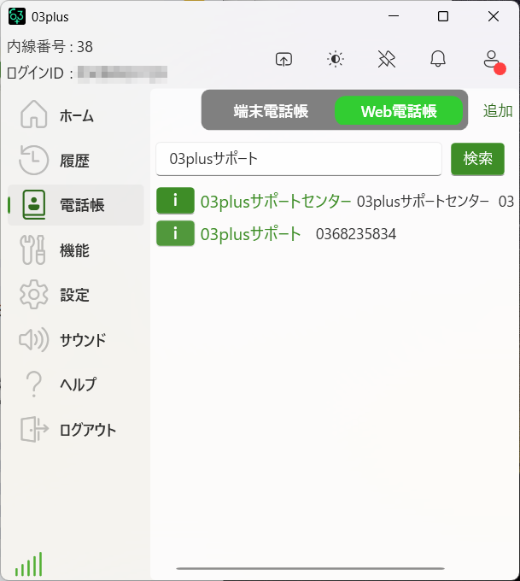Open 設定 gear icon
Image resolution: width=520 pixels, height=581 pixels.
pos(34,295)
